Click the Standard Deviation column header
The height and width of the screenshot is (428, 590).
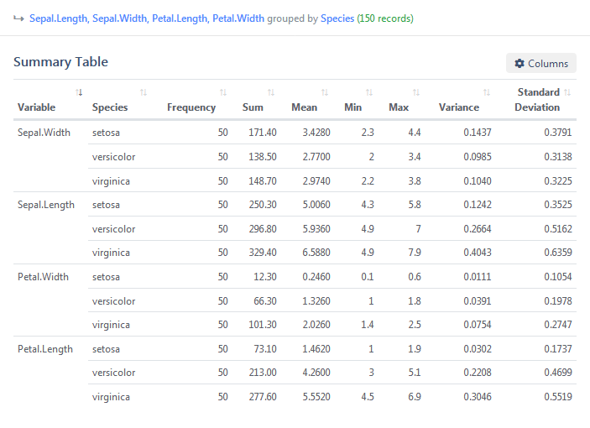point(538,100)
